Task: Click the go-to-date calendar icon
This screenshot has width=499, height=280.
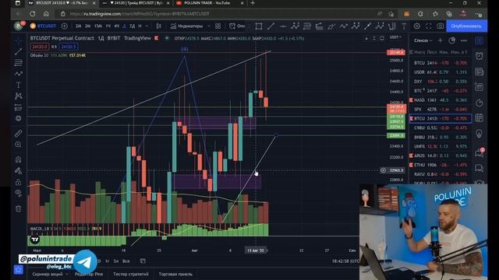Action: (143, 261)
